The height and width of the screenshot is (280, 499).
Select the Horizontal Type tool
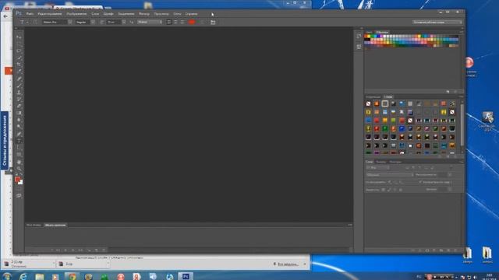tap(19, 141)
